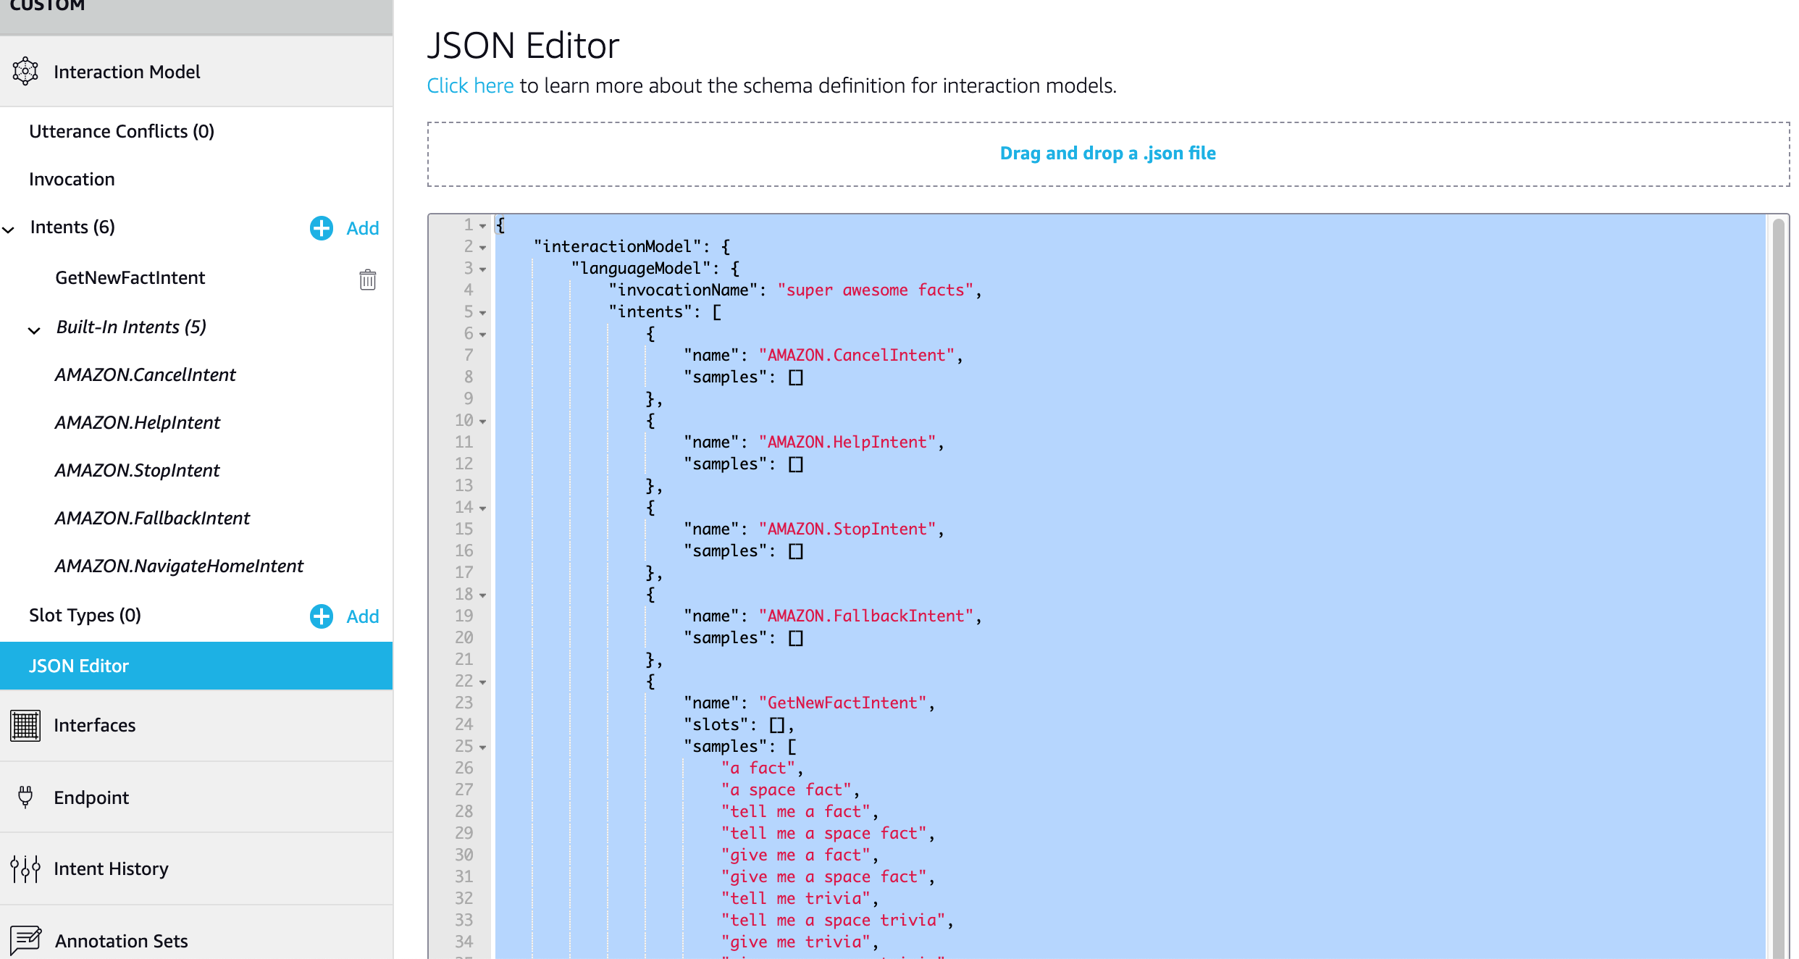The height and width of the screenshot is (959, 1799).
Task: Fold the intents array at line 5
Action: point(483,313)
